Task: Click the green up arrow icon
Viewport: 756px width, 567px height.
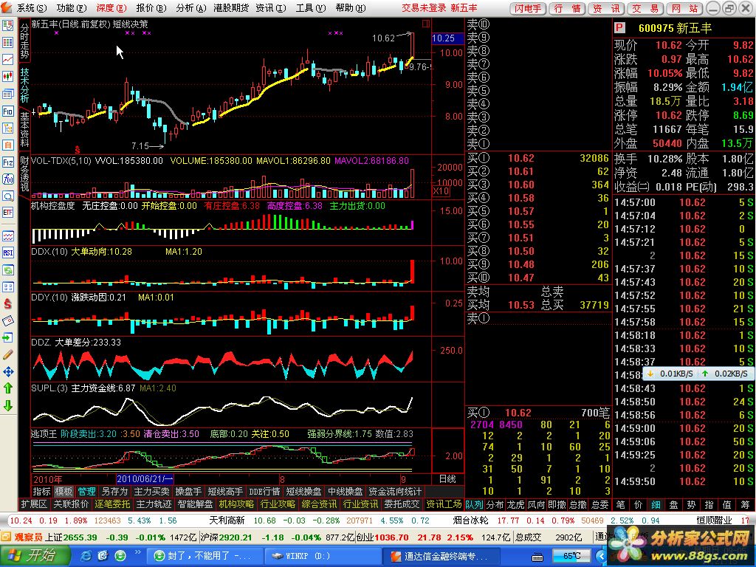Action: tap(7, 388)
